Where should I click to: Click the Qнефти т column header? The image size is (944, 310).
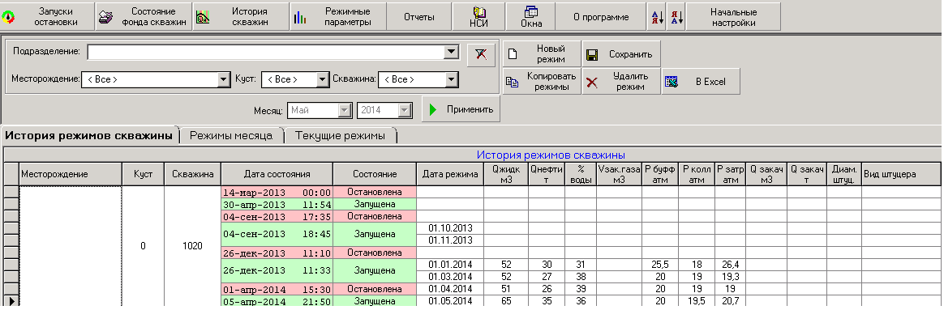547,174
